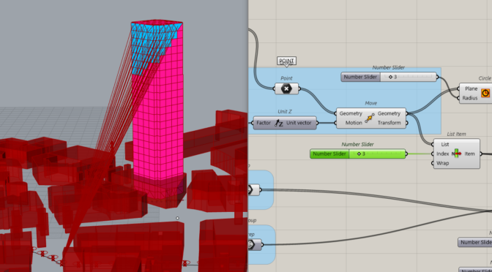Click the Brep parameter icon in lower group

coord(251,244)
